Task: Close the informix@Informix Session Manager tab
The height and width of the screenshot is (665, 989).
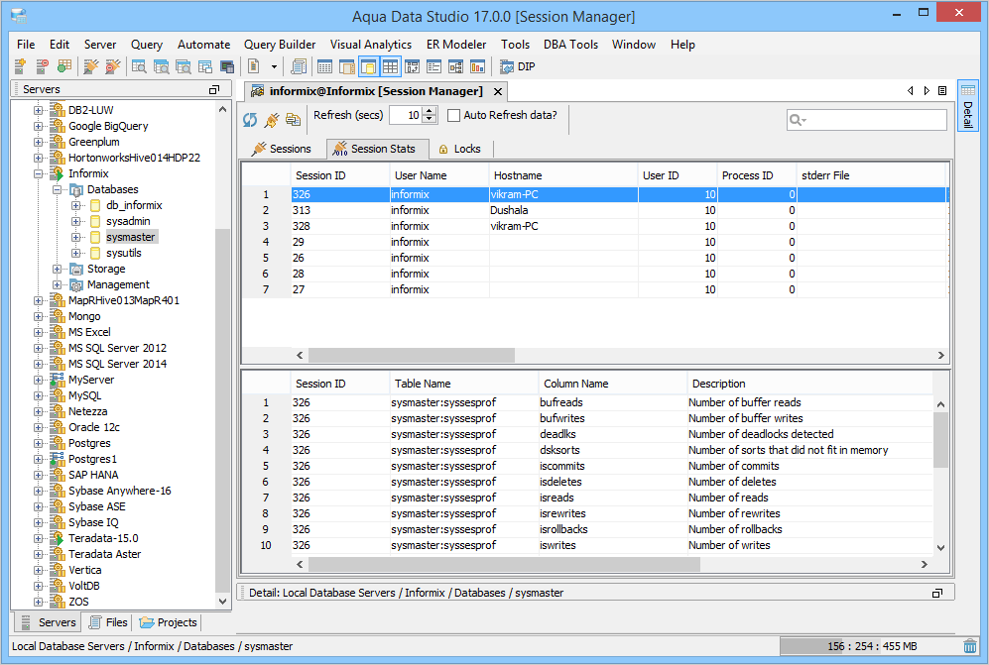Action: (x=498, y=91)
